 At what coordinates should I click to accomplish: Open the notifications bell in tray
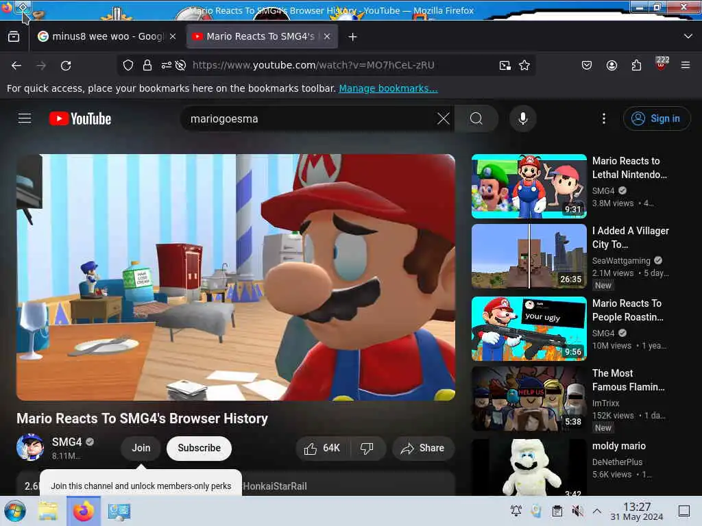pyautogui.click(x=516, y=511)
